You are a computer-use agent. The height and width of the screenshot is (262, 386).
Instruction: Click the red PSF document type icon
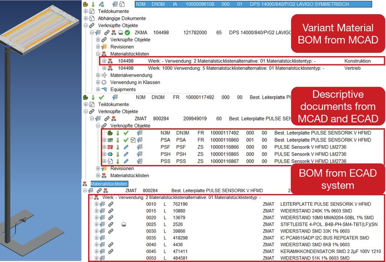click(110, 147)
